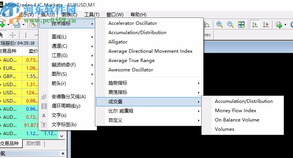The width and height of the screenshot is (293, 158).
Task: Select EUR symbol row in market watch
Action: pyautogui.click(x=19, y=68)
